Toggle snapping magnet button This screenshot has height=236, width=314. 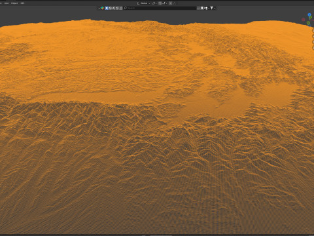[x=160, y=3]
